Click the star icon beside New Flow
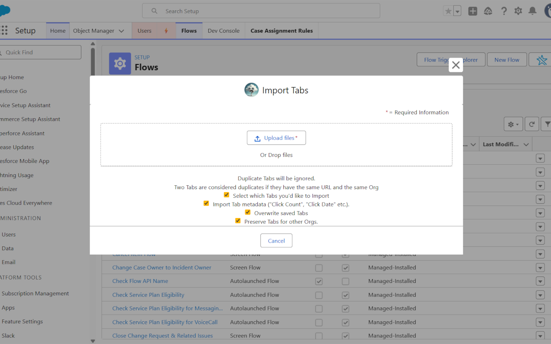551x344 pixels. (542, 60)
